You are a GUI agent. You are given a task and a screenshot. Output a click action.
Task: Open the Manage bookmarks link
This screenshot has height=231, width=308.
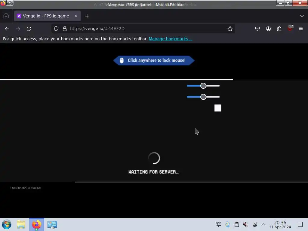[170, 39]
